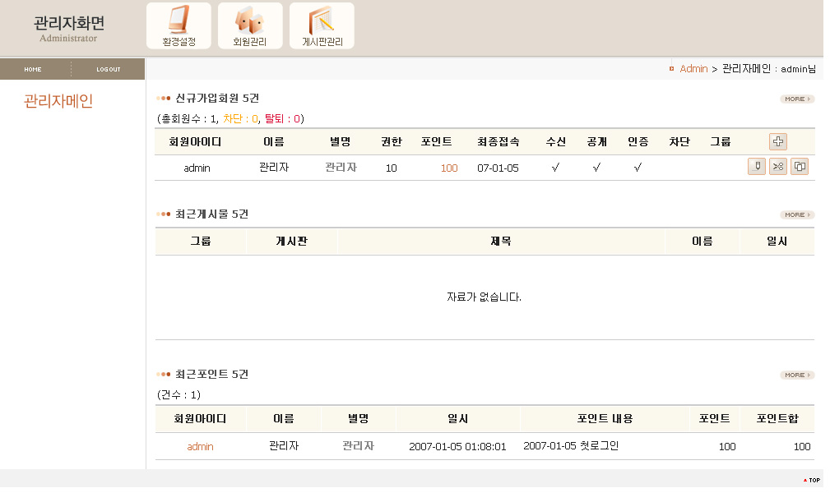Click LOGOUT in the sidebar menu
Viewport: 830px width, 502px height.
pos(109,69)
